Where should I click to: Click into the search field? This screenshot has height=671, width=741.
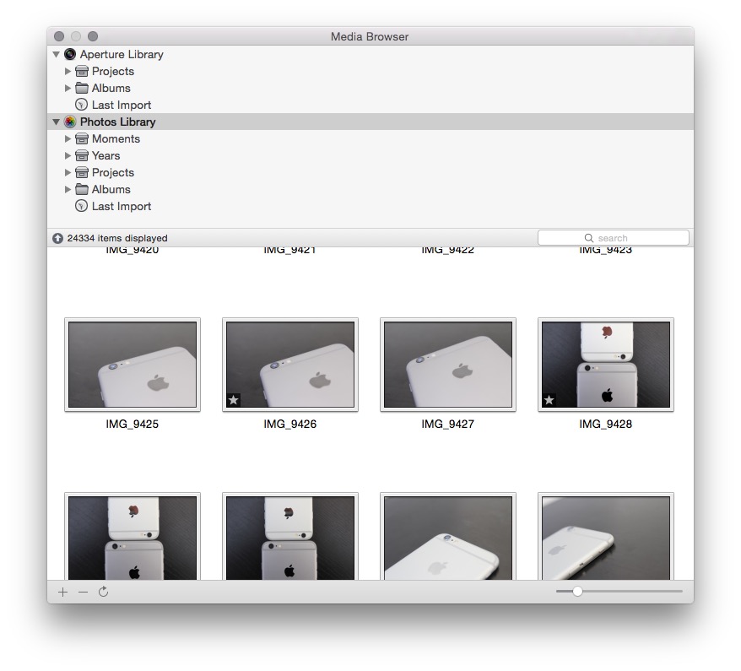[613, 238]
